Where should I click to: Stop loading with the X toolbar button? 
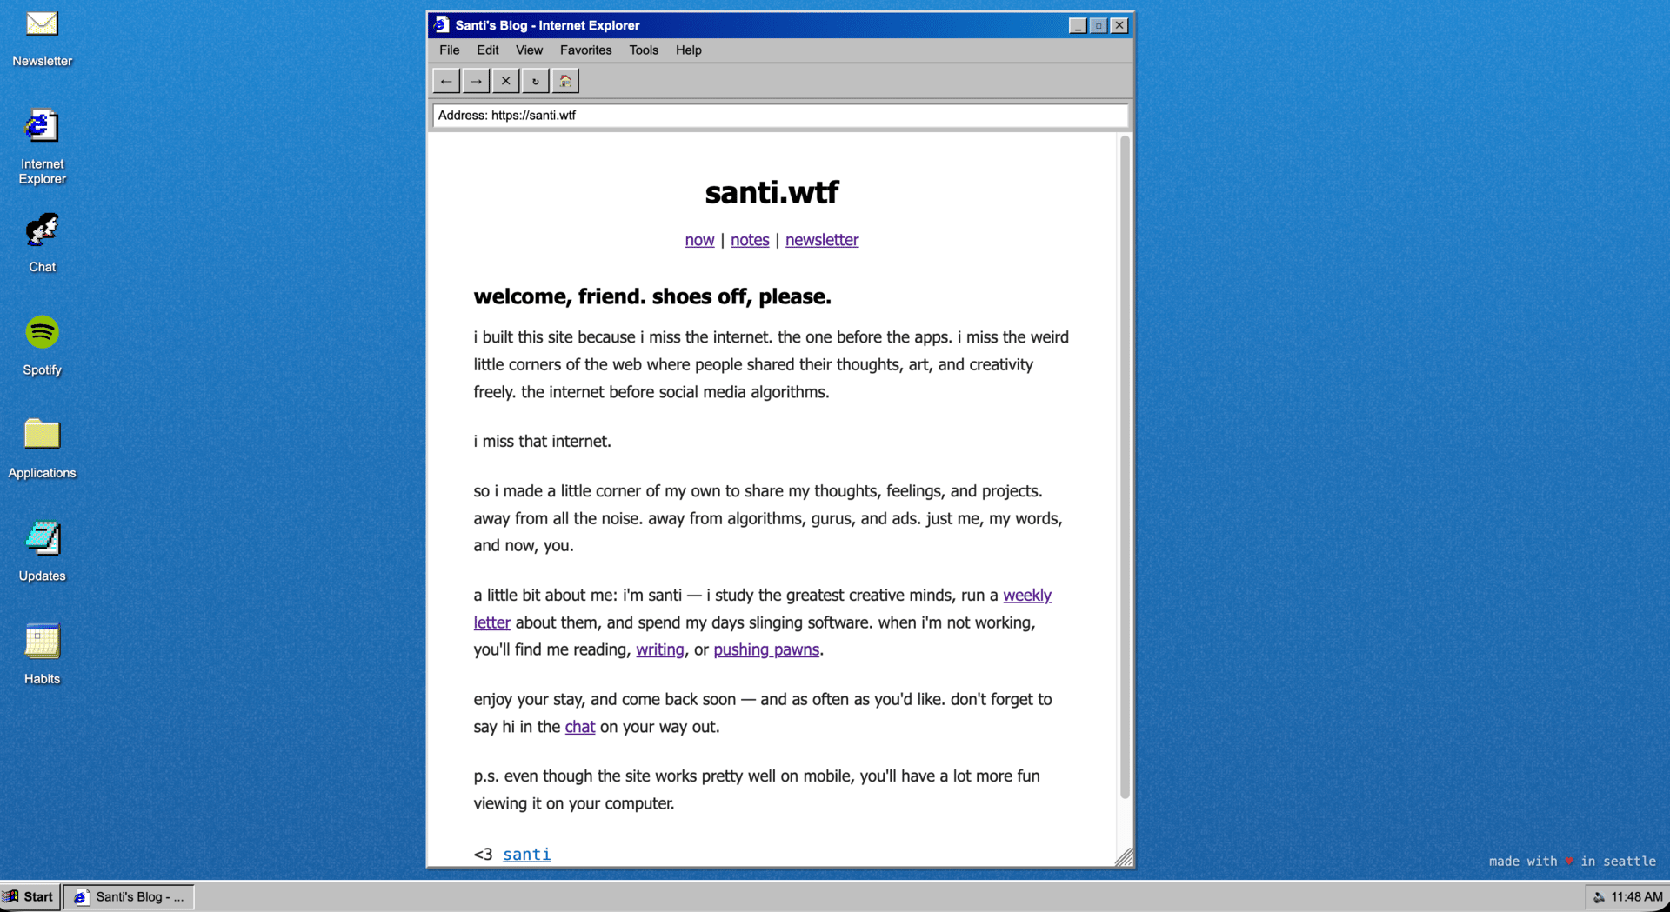[505, 81]
